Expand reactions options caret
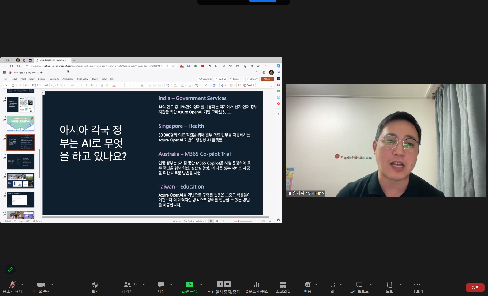Viewport: 488px width, 296px height. [316, 285]
